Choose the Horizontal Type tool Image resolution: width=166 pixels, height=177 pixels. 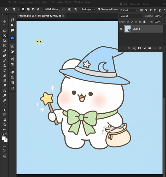coord(5,105)
